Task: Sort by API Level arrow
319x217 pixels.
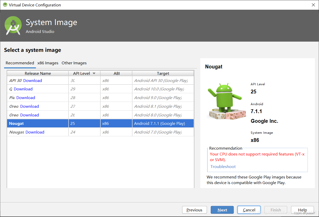Action: click(x=94, y=73)
